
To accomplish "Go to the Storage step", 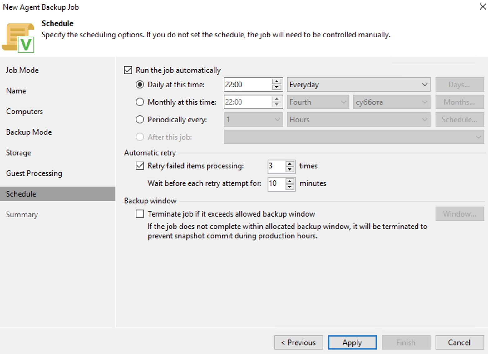I will (x=19, y=153).
